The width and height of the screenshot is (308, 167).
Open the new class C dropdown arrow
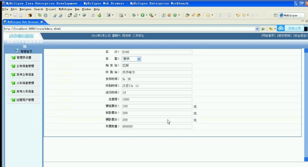point(179,15)
